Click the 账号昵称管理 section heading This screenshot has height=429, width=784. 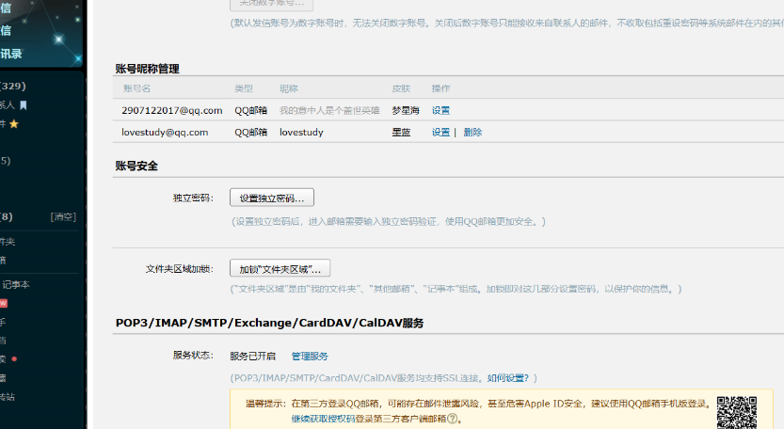(x=148, y=69)
